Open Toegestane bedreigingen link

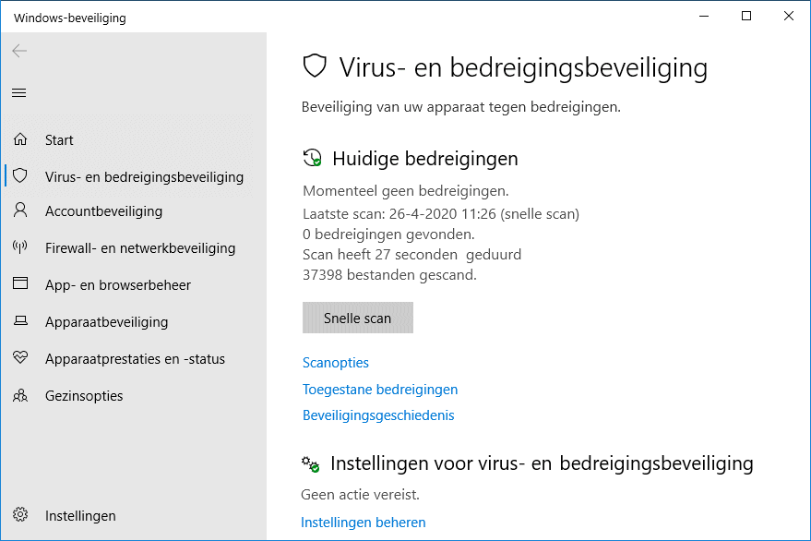(380, 390)
